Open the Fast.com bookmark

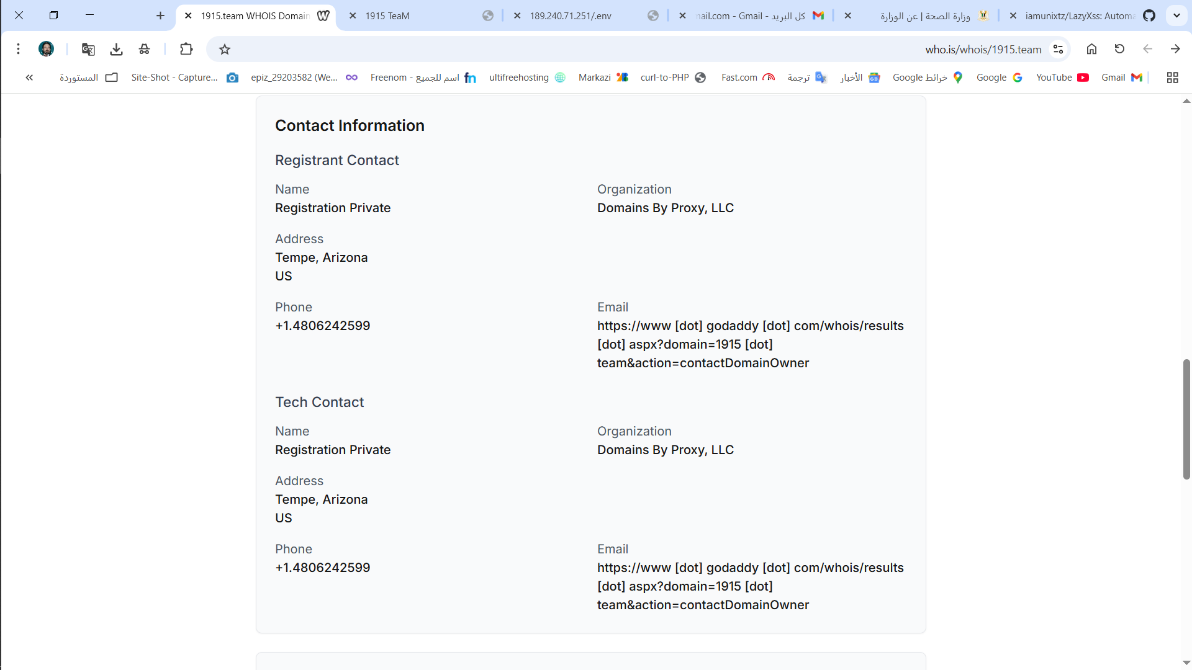pyautogui.click(x=748, y=78)
